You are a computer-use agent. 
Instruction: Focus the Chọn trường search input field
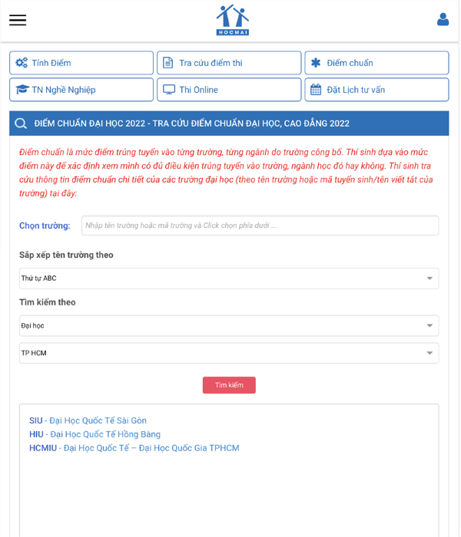pyautogui.click(x=260, y=226)
